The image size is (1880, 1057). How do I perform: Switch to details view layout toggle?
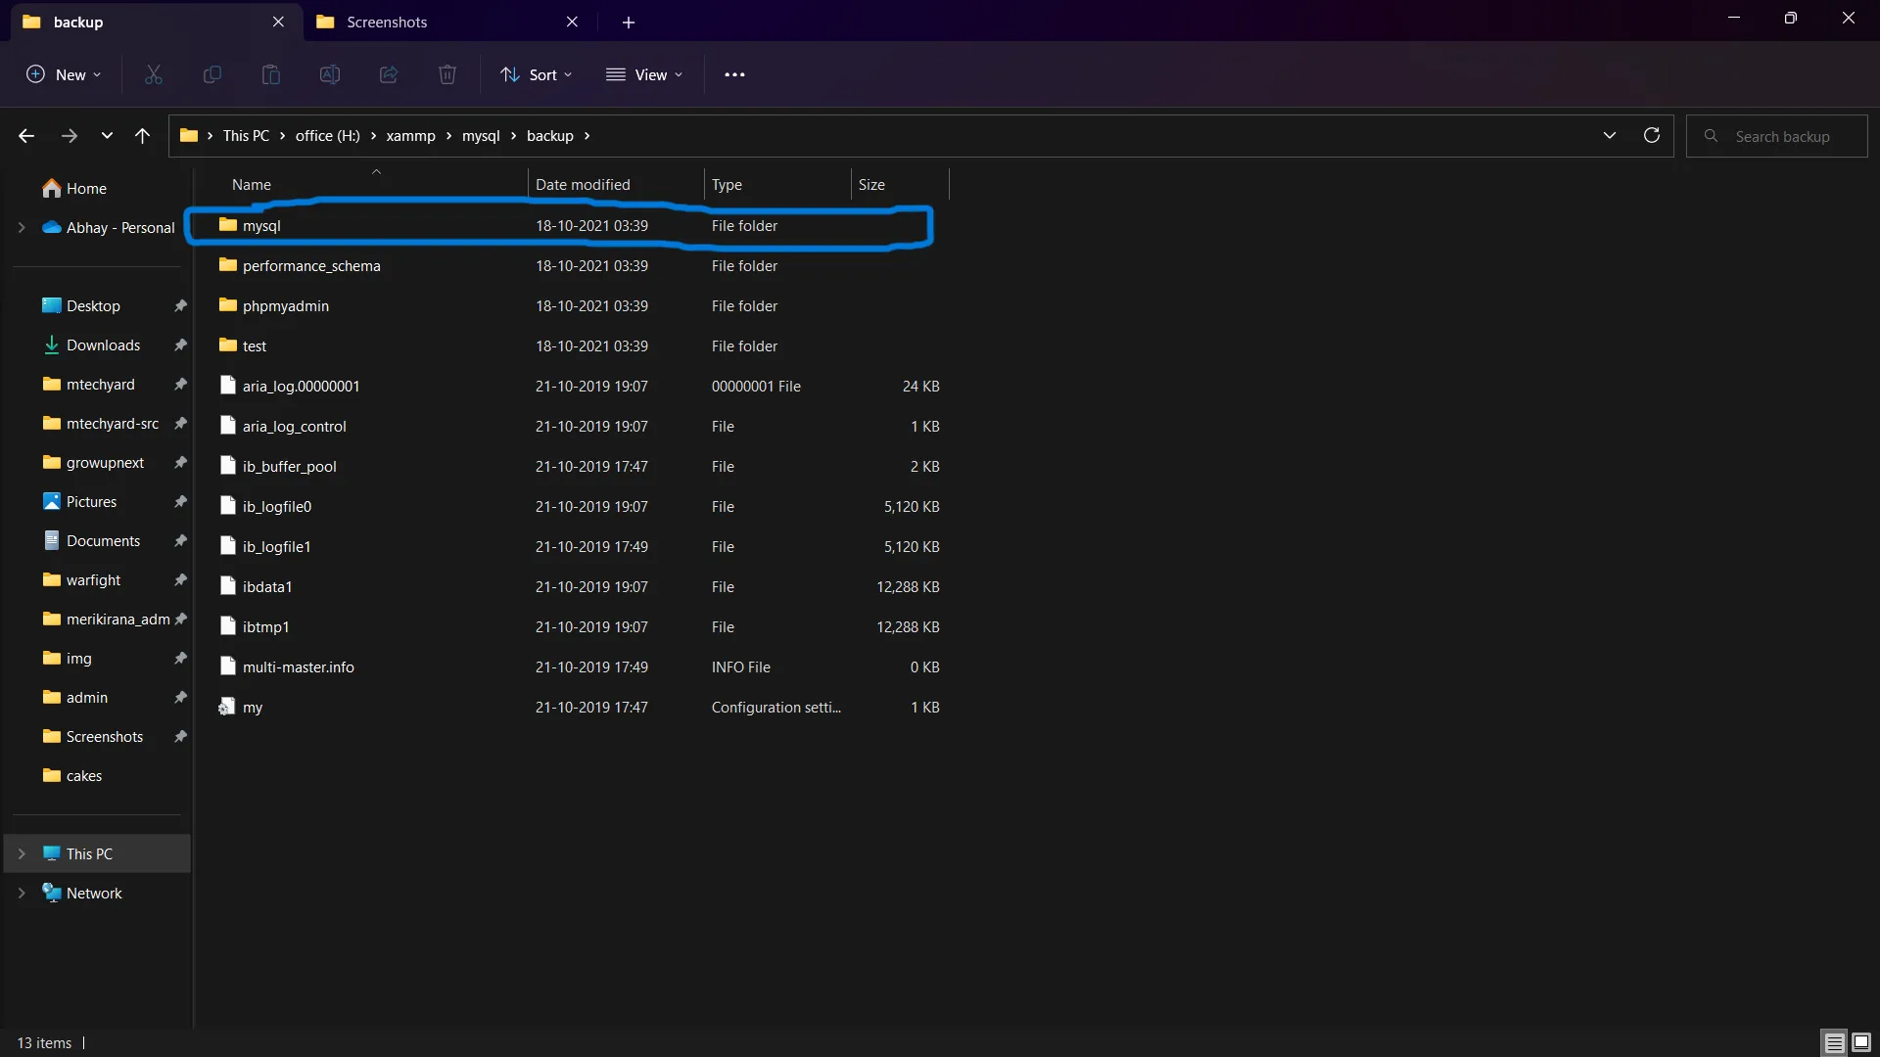pos(1834,1042)
